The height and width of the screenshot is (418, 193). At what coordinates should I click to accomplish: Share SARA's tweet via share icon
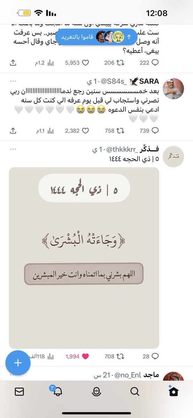(x=13, y=131)
